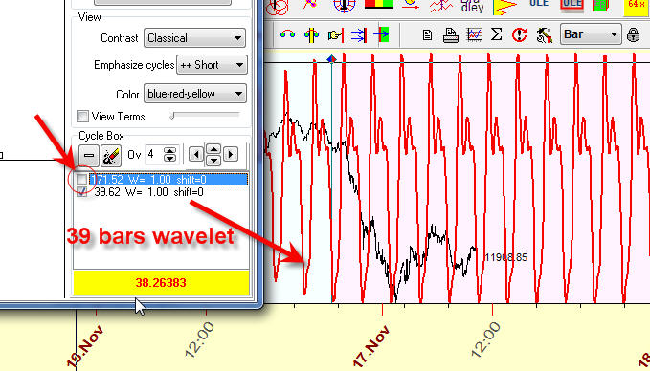The width and height of the screenshot is (650, 371).
Task: Adjust the View Terms slider
Action: point(206,116)
